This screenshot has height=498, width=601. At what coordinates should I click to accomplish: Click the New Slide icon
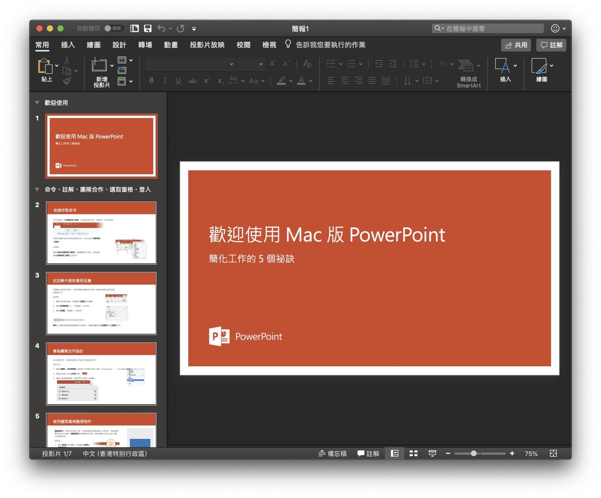[99, 65]
